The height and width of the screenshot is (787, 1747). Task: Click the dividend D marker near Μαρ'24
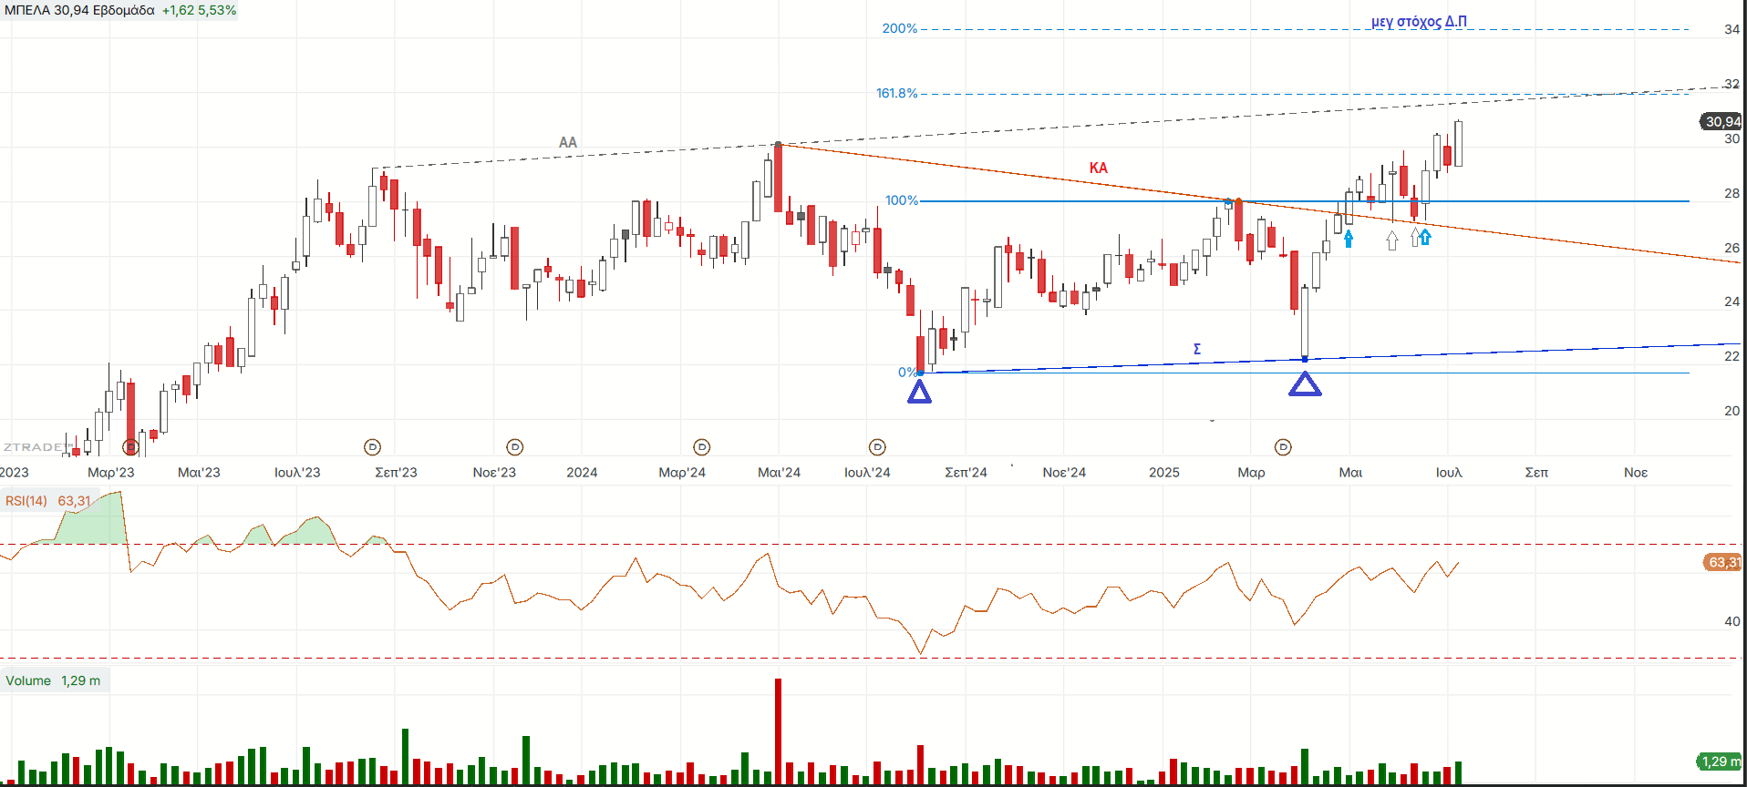click(x=701, y=447)
